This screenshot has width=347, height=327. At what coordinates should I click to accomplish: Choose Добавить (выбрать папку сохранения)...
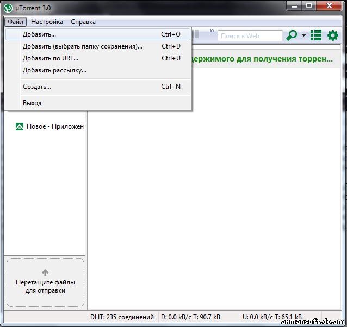97,46
